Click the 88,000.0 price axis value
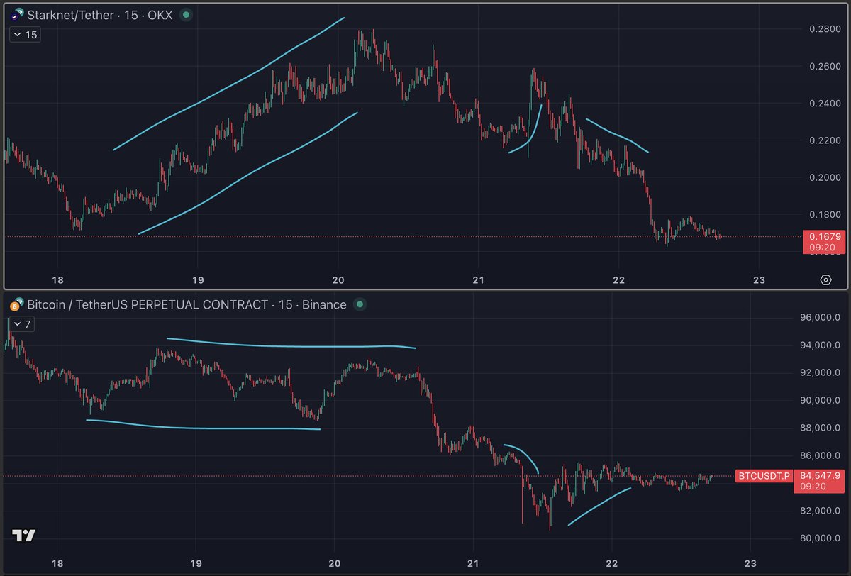The width and height of the screenshot is (851, 576). (819, 428)
